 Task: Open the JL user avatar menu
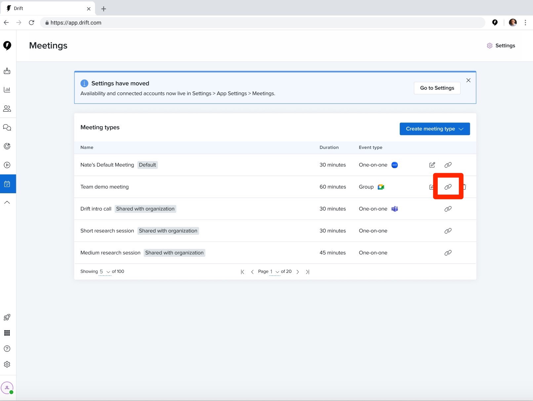pyautogui.click(x=7, y=388)
